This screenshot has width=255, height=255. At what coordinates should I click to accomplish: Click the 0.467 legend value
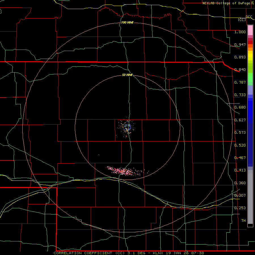pos(240,158)
